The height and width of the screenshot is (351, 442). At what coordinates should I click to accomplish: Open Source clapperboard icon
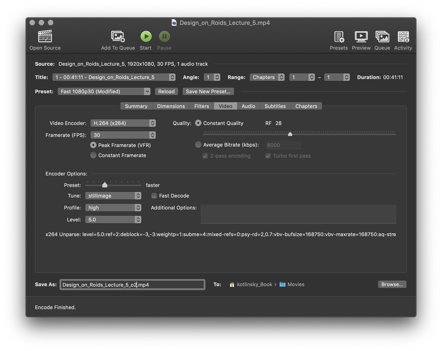pyautogui.click(x=45, y=36)
